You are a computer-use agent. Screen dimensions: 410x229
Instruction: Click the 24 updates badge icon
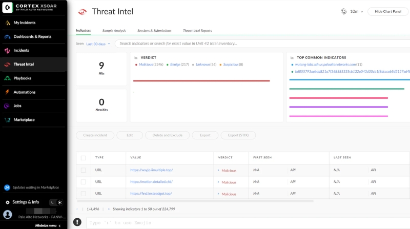(7, 188)
